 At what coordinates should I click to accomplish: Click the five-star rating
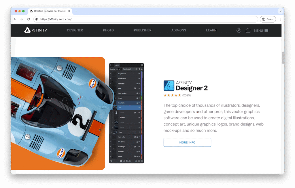pos(172,95)
